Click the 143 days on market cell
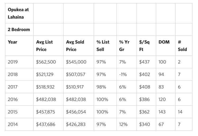The height and width of the screenshot is (136, 198). (x=162, y=112)
